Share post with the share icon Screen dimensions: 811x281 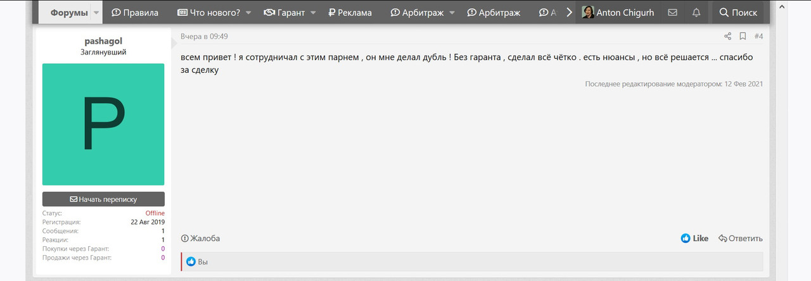[727, 37]
